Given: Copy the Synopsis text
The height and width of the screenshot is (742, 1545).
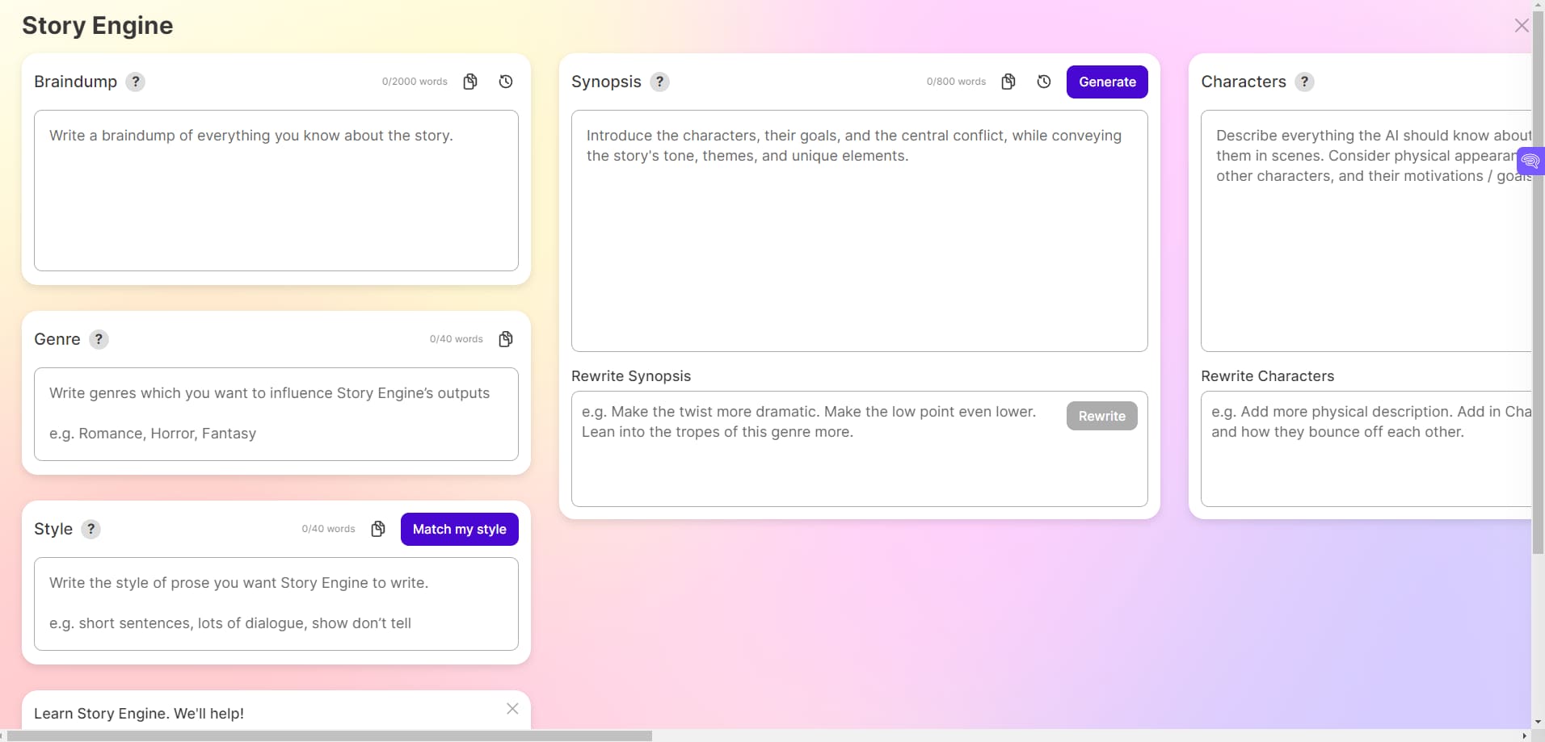Looking at the screenshot, I should click(x=1008, y=82).
